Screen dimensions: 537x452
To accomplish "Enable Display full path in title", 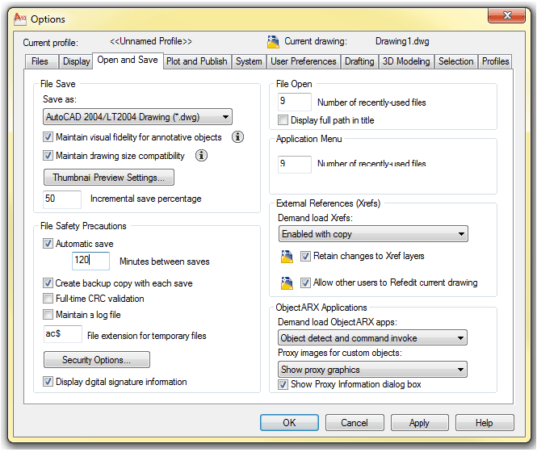I will pyautogui.click(x=283, y=120).
